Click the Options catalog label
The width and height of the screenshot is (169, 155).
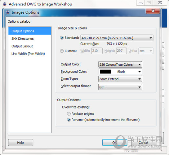tap(20, 21)
